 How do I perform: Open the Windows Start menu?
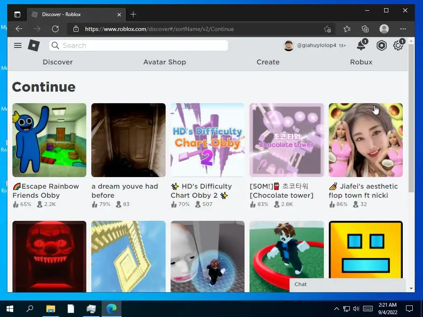(x=10, y=309)
